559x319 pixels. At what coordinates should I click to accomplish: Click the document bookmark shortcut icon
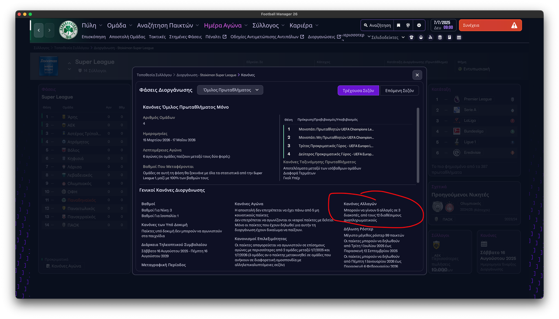pos(449,38)
